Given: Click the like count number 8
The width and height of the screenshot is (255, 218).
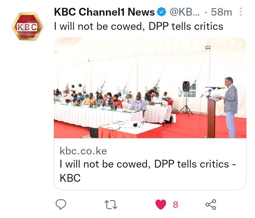Looking at the screenshot, I should point(175,205).
